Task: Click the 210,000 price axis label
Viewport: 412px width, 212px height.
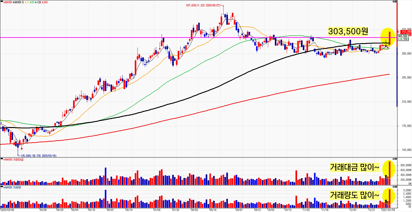Action: pos(406,102)
